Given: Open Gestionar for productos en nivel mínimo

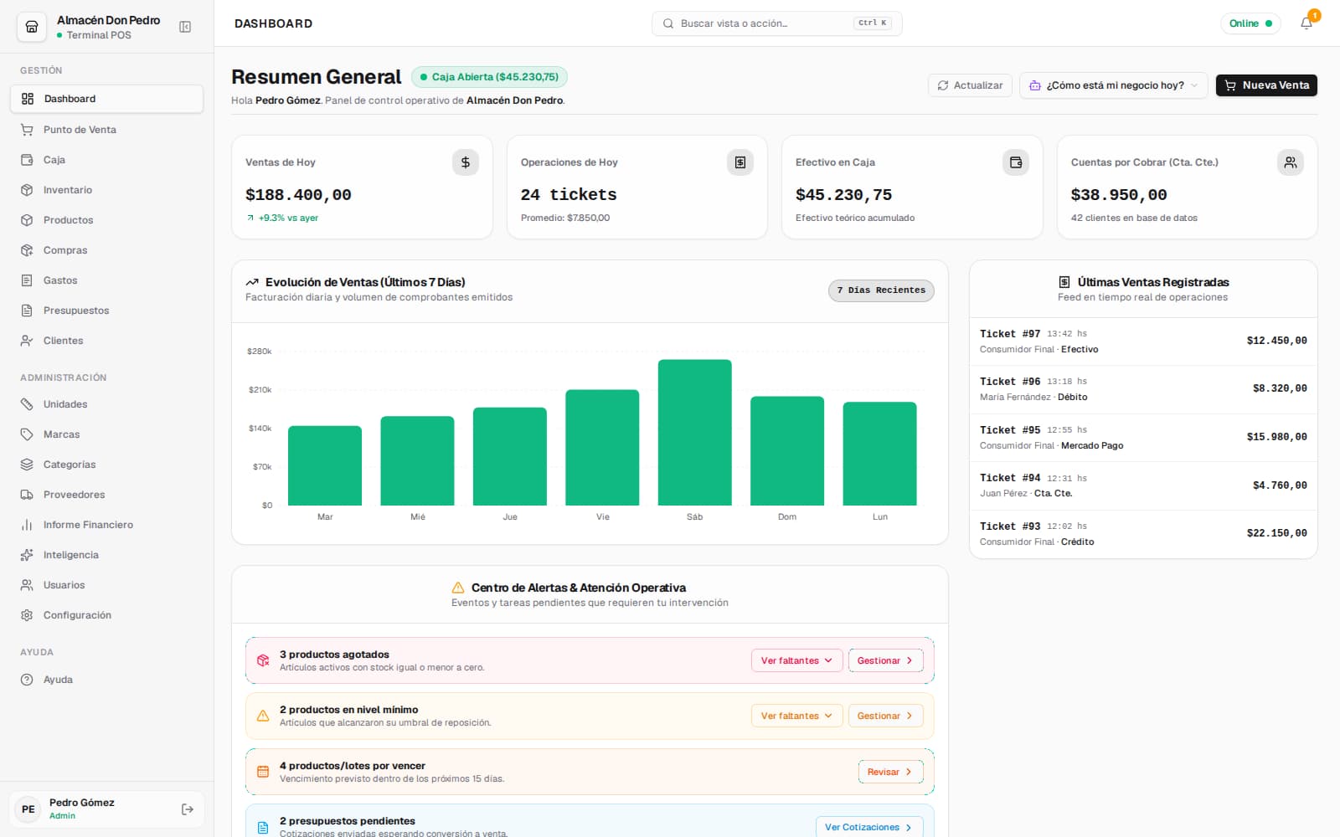Looking at the screenshot, I should click(x=885, y=716).
